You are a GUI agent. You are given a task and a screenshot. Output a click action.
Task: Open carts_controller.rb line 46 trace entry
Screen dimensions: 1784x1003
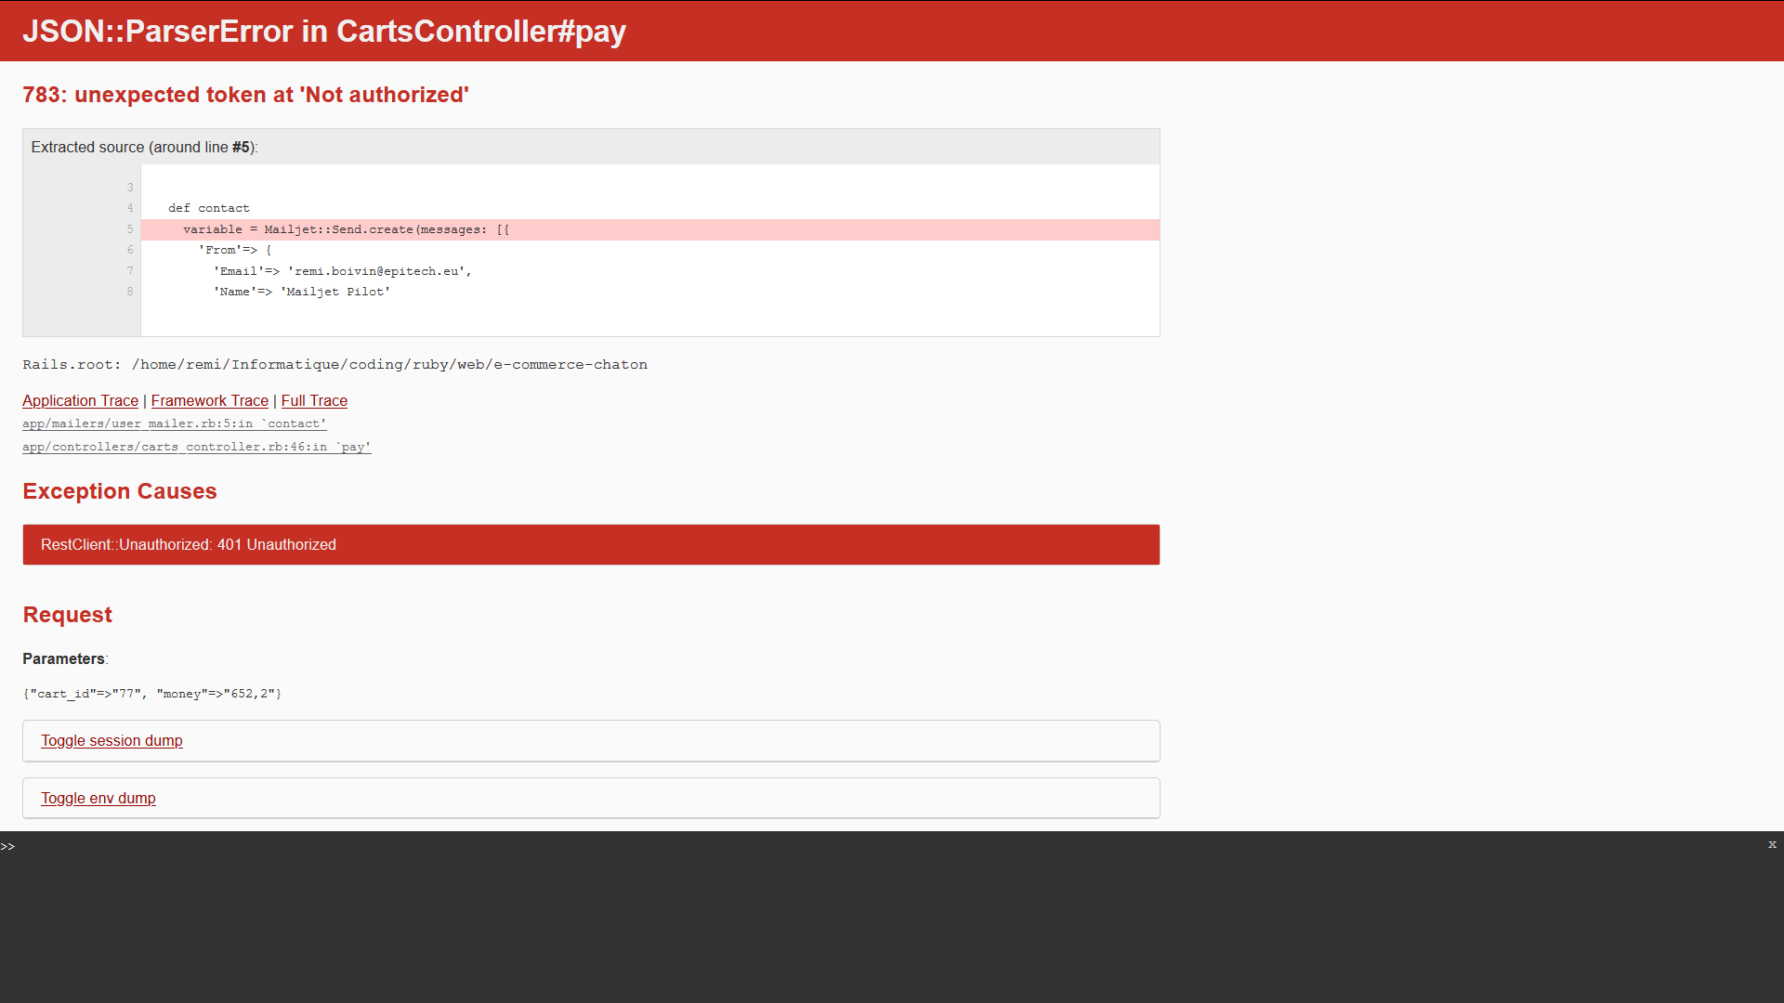196,447
